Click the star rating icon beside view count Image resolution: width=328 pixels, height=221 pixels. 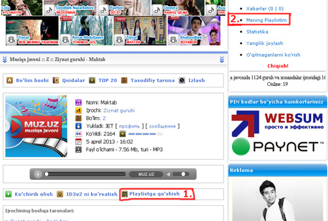coord(123,134)
